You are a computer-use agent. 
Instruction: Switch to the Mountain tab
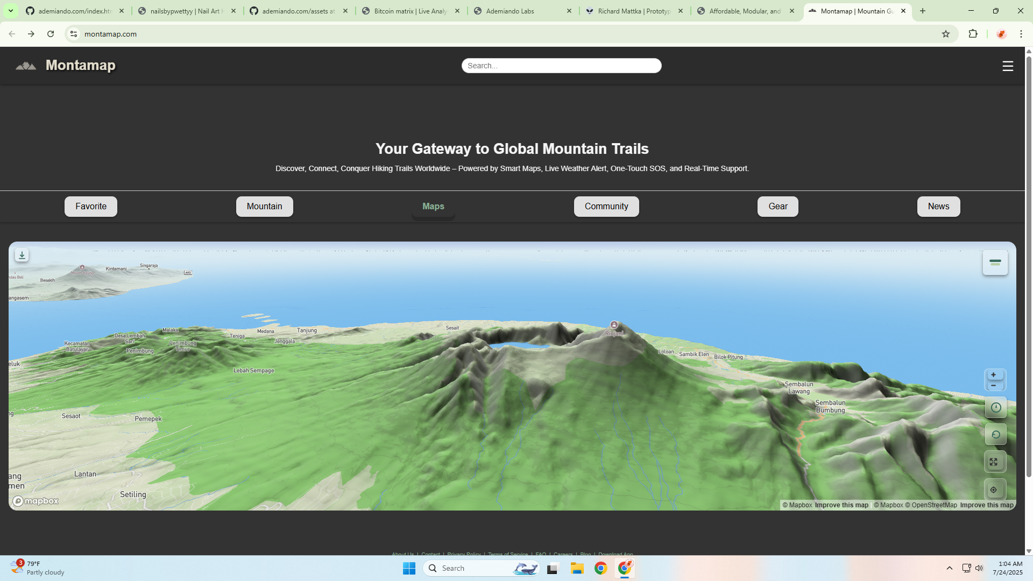pyautogui.click(x=264, y=207)
